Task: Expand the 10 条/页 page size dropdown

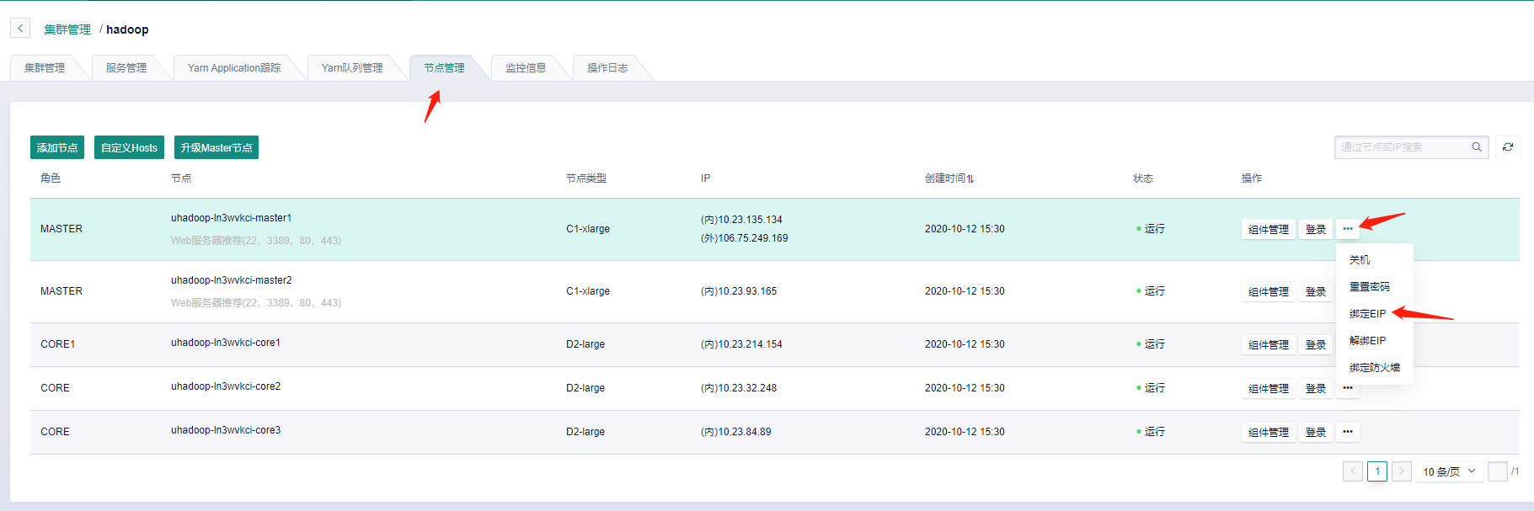Action: (x=1449, y=471)
